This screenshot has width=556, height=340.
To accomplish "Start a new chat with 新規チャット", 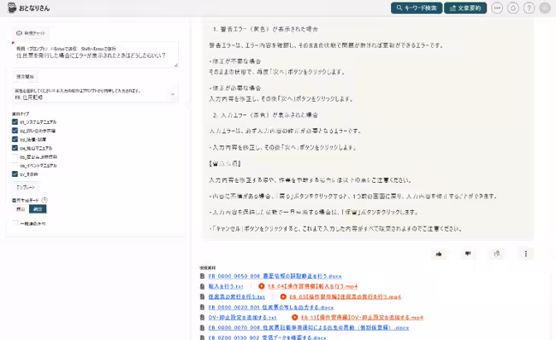I will [31, 33].
